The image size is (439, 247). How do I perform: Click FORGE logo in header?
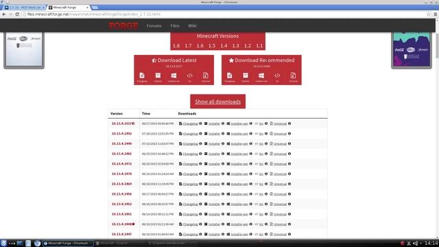123,26
